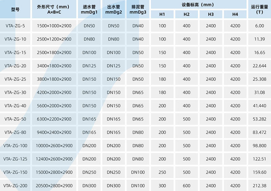Select the 9400×2400×2900 dimension cell
This screenshot has width=271, height=191.
(x=54, y=133)
